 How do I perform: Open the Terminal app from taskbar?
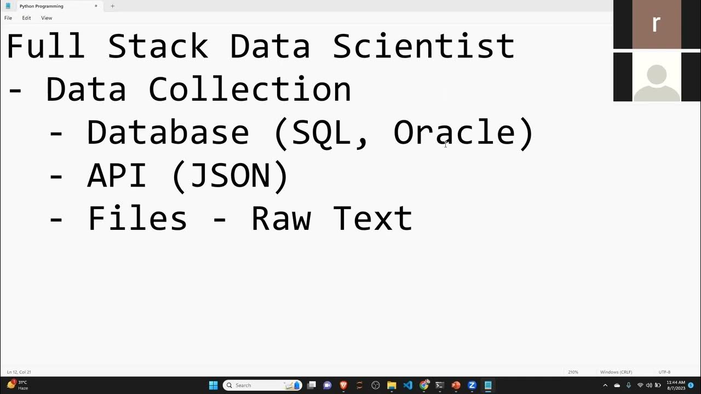click(440, 385)
